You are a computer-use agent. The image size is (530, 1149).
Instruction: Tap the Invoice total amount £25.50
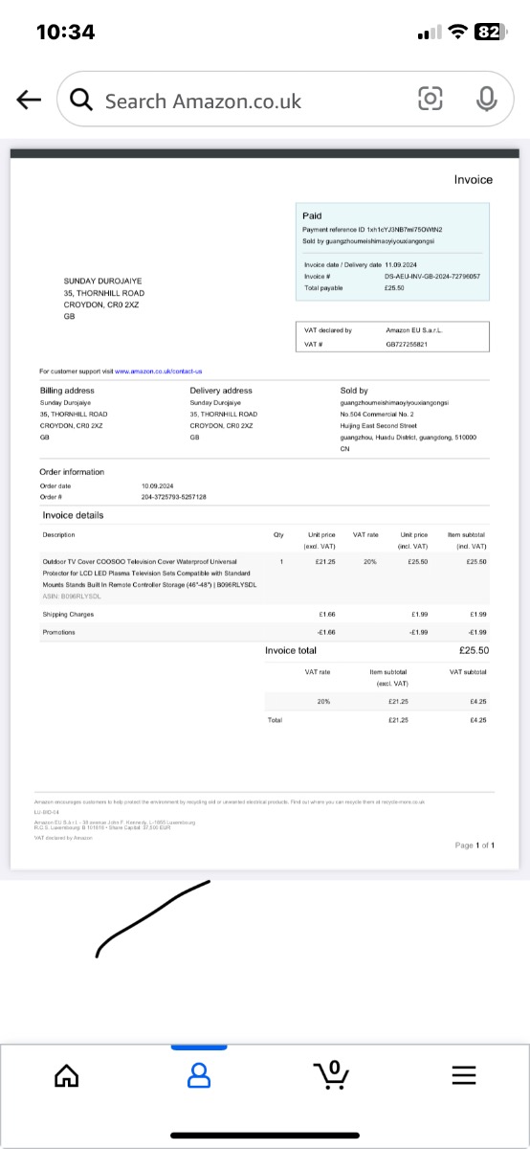(x=474, y=650)
